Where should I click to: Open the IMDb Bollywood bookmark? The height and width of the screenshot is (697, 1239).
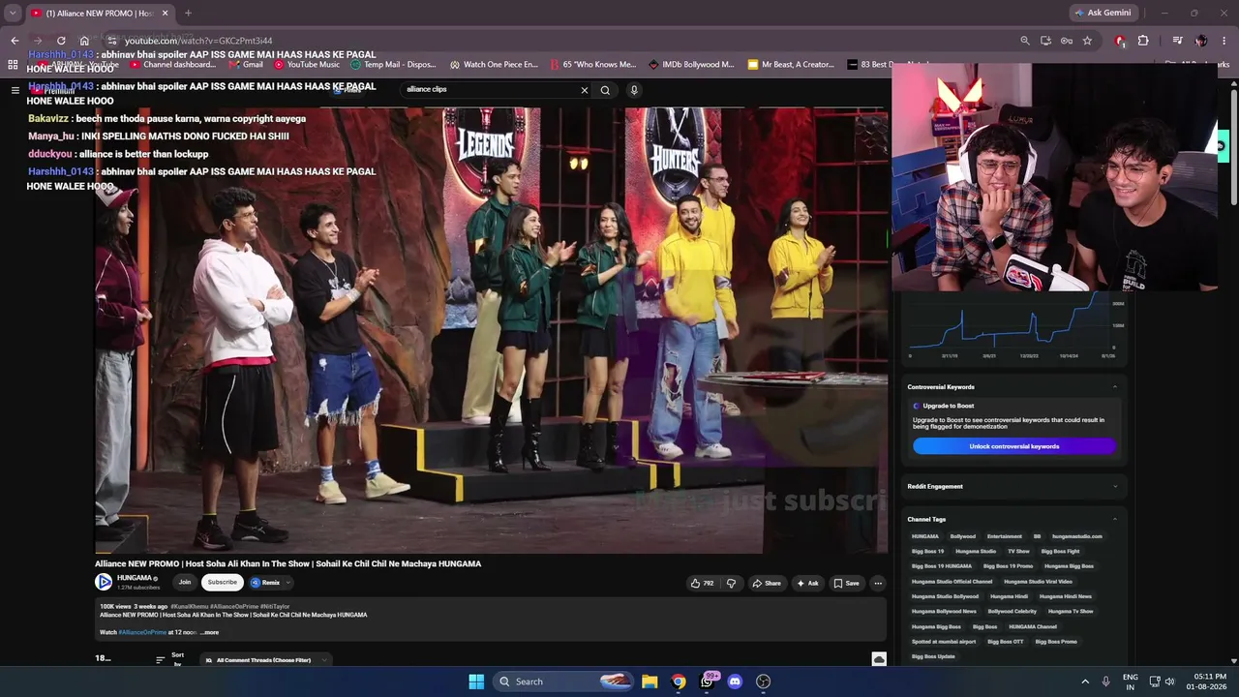click(x=691, y=65)
